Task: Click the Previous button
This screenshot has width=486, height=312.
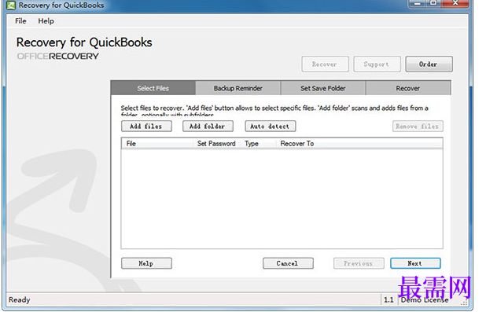Action: (359, 263)
